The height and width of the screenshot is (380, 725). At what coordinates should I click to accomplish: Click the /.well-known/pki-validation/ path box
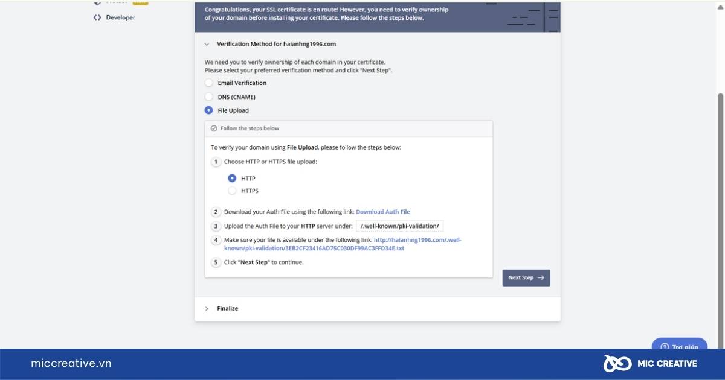pos(400,226)
